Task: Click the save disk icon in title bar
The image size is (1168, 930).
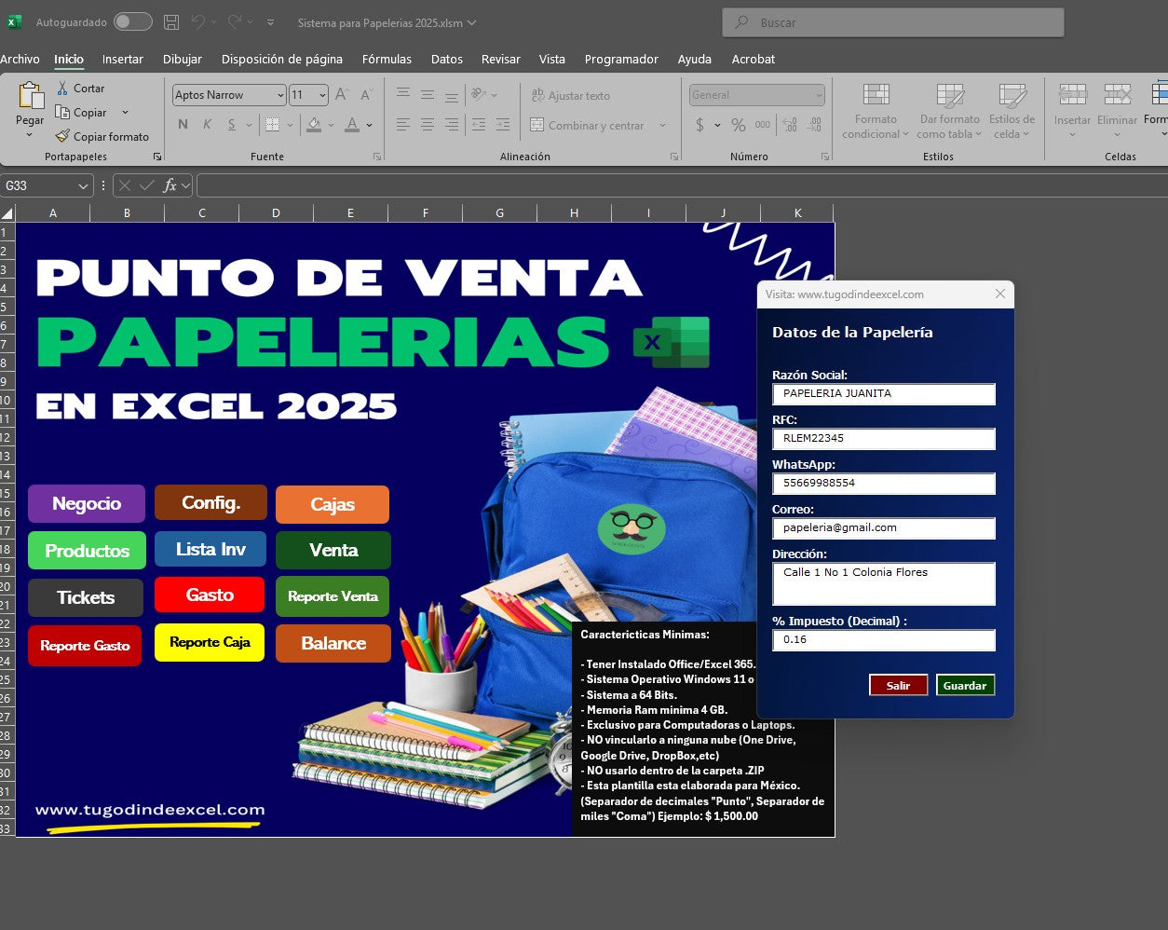Action: [x=171, y=21]
